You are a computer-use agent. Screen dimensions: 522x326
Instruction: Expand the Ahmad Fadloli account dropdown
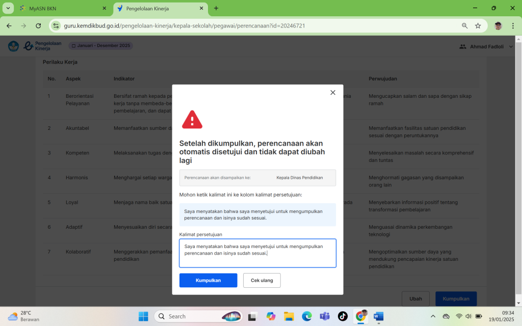click(511, 46)
